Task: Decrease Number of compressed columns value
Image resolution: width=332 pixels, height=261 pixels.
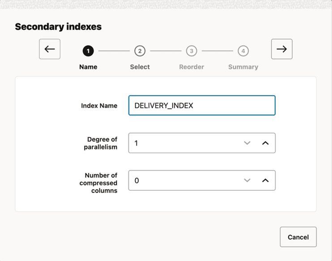Action: (247, 180)
